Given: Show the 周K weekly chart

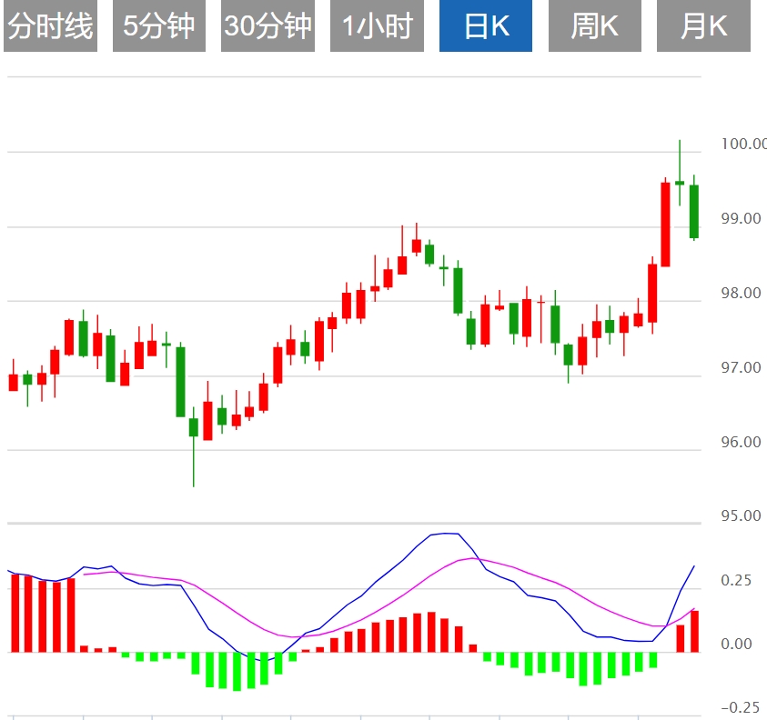Looking at the screenshot, I should tap(594, 26).
